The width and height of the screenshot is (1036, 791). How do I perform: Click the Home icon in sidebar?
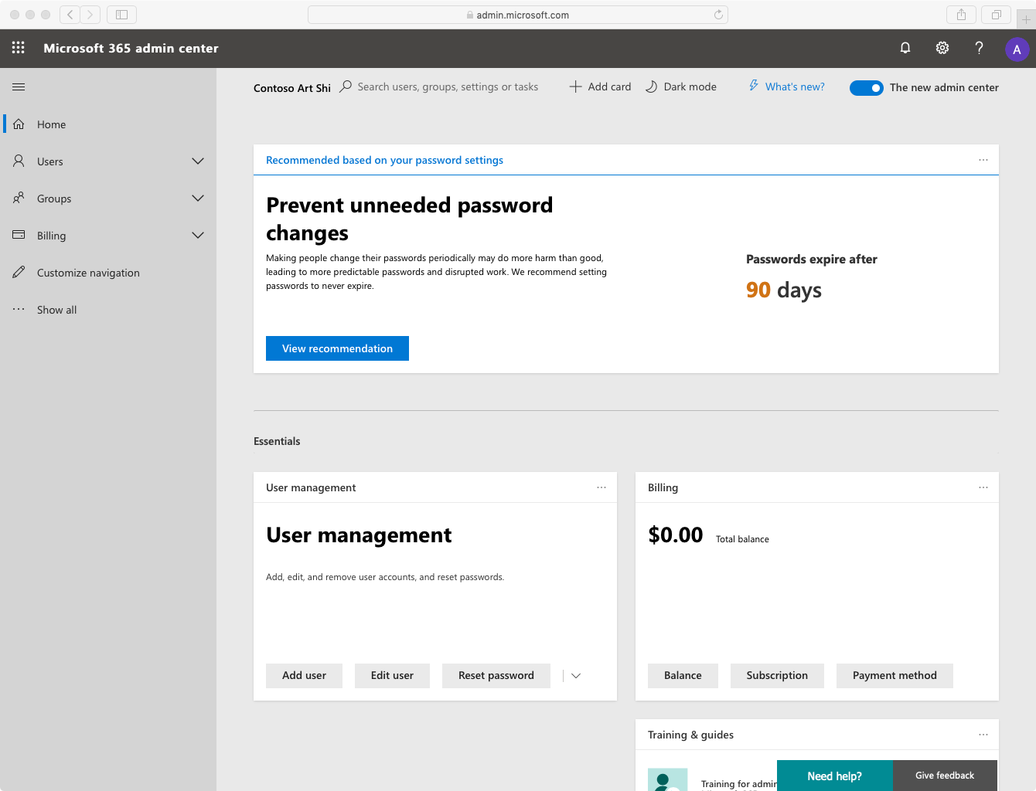click(x=19, y=124)
